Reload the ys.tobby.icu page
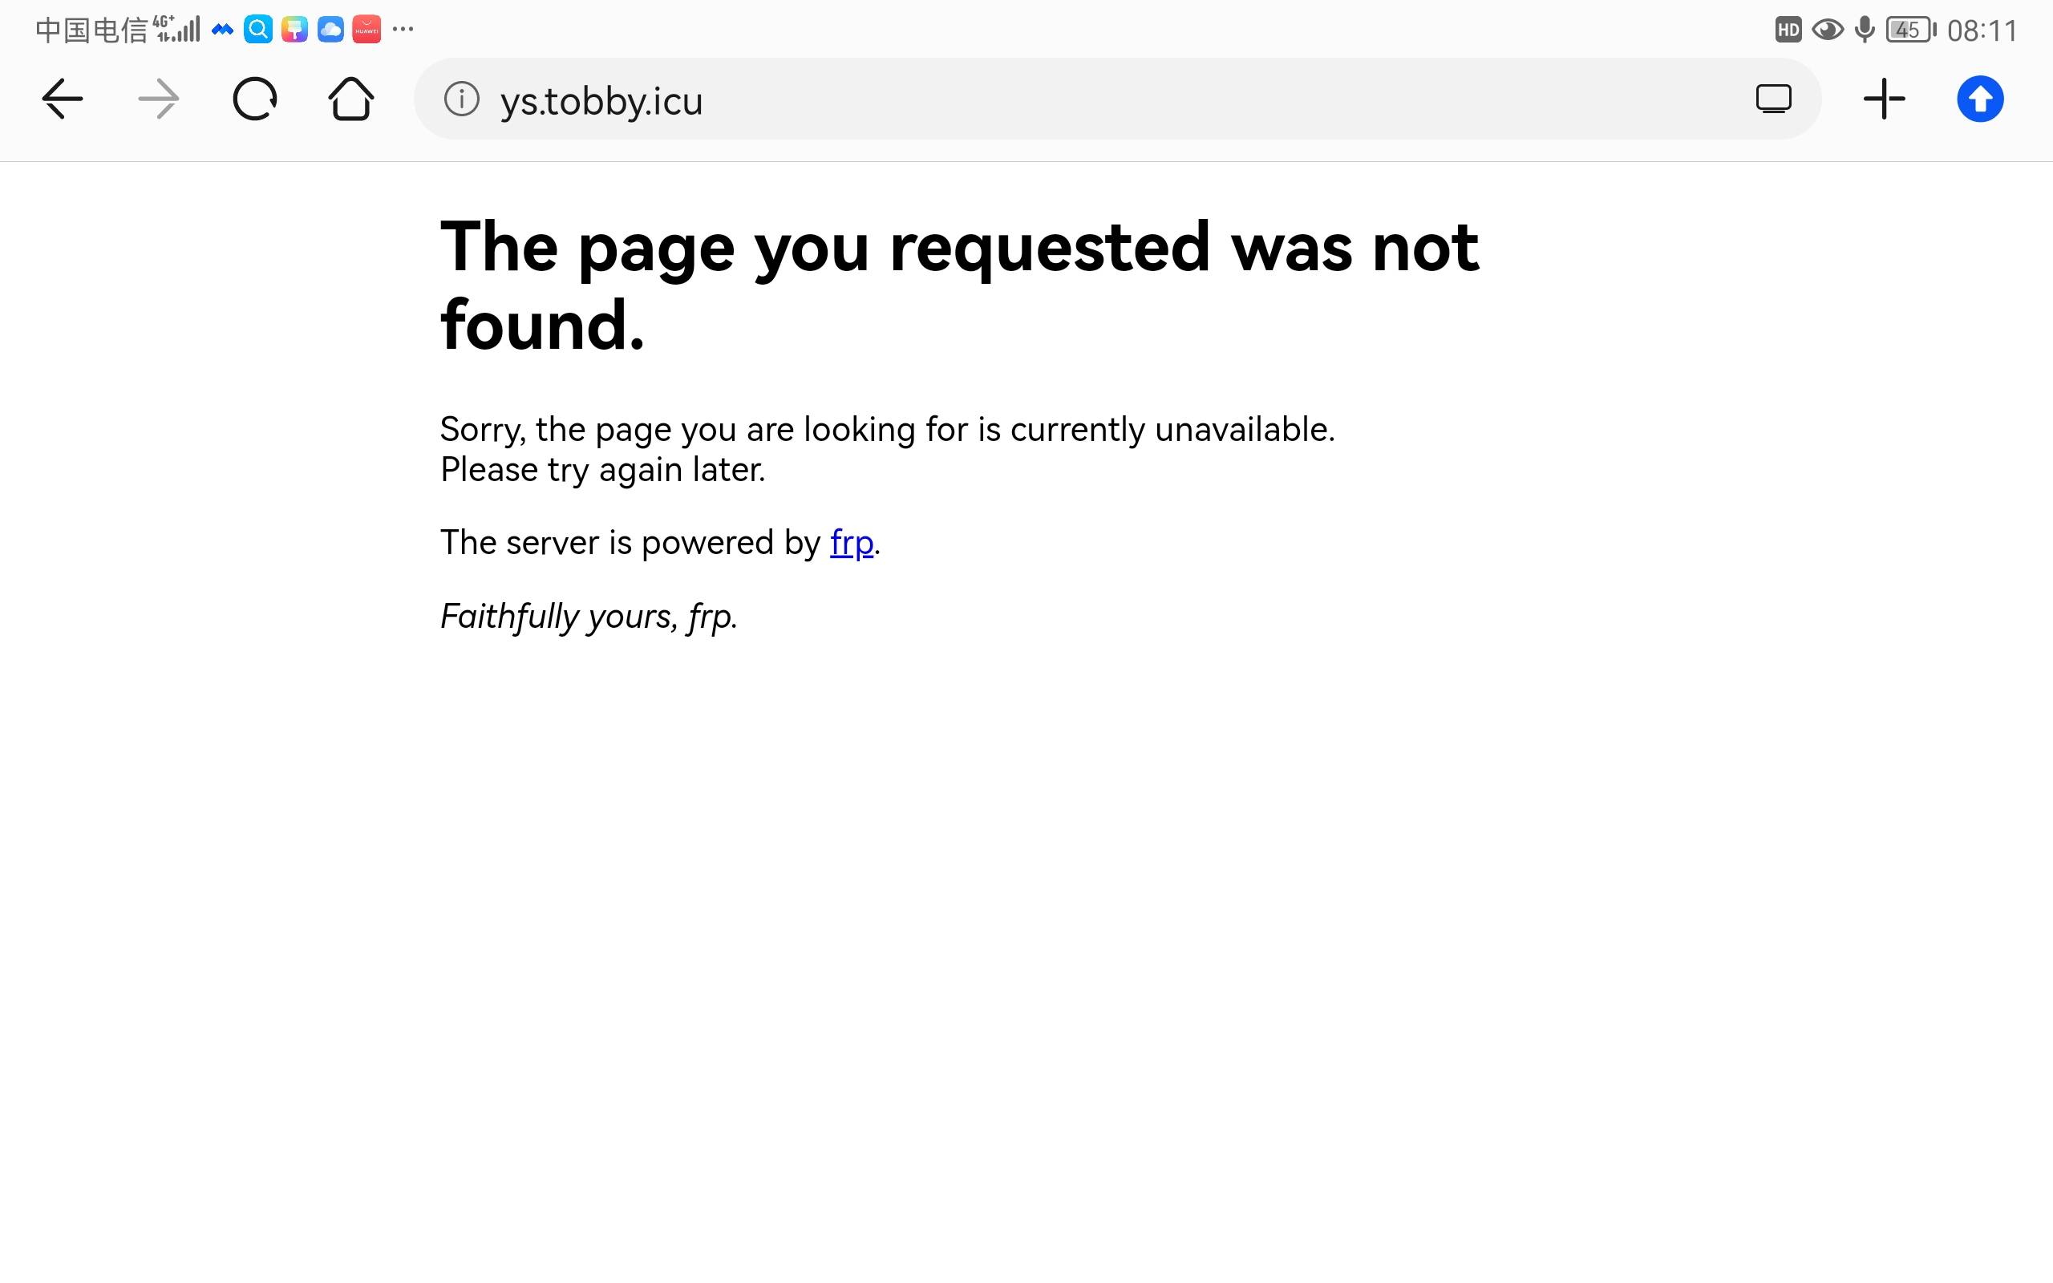 [254, 99]
